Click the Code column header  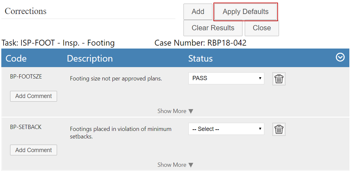pos(16,58)
